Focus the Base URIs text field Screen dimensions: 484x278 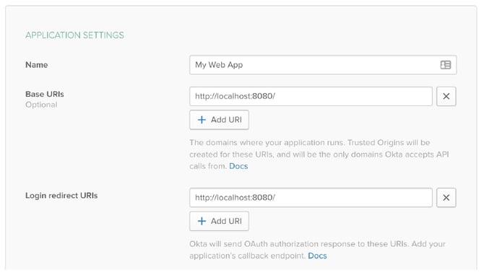click(x=311, y=96)
